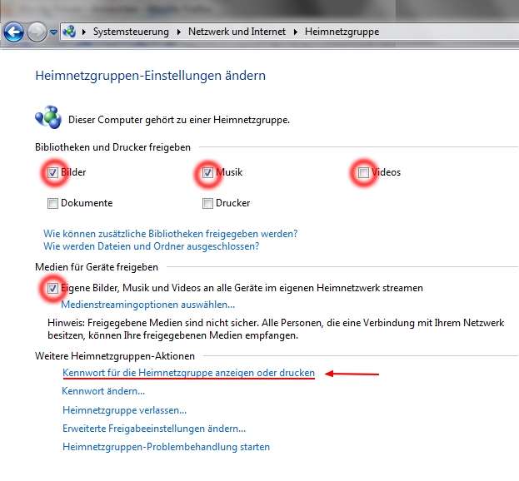Open the recent pages dropdown arrow
Viewport: 519px width, 481px height.
pos(53,32)
